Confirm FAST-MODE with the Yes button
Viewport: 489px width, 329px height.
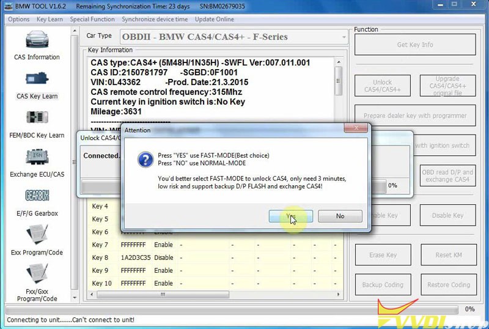(291, 216)
